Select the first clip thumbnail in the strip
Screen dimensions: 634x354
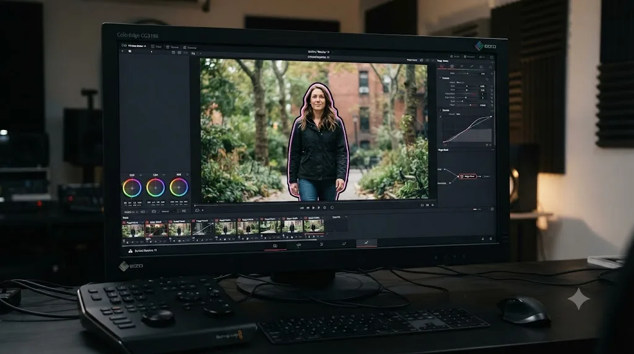133,230
